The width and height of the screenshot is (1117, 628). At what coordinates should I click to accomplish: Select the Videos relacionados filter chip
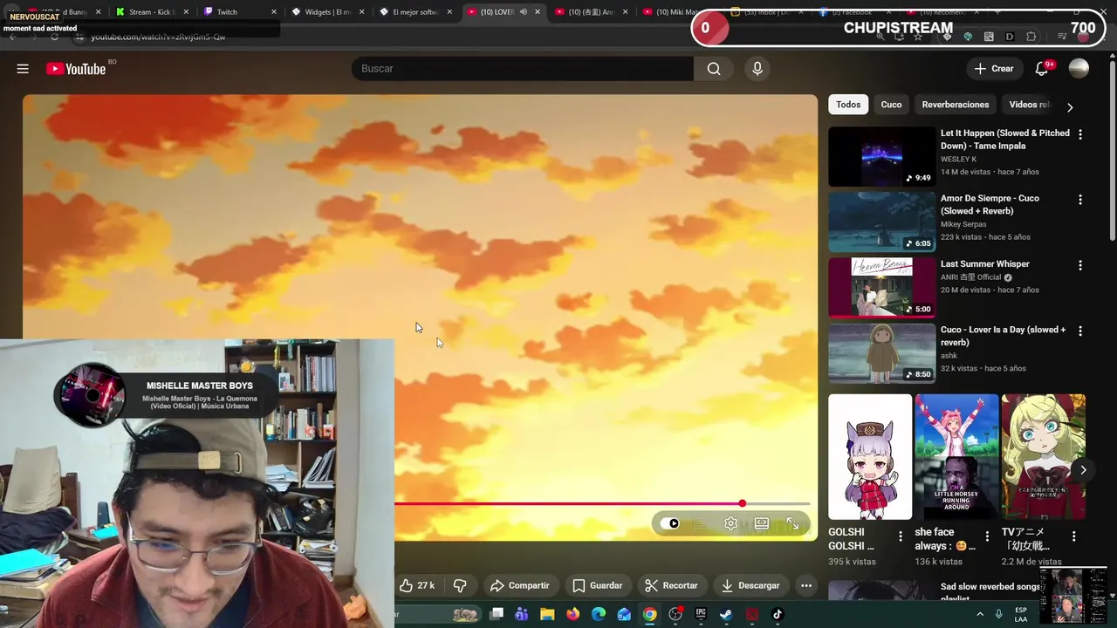tap(1030, 105)
